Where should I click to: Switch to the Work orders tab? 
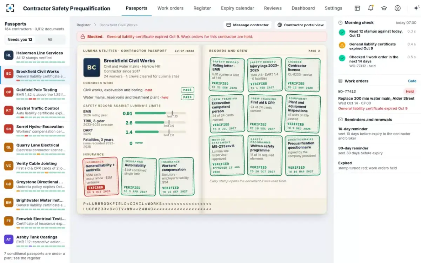pyautogui.click(x=170, y=8)
